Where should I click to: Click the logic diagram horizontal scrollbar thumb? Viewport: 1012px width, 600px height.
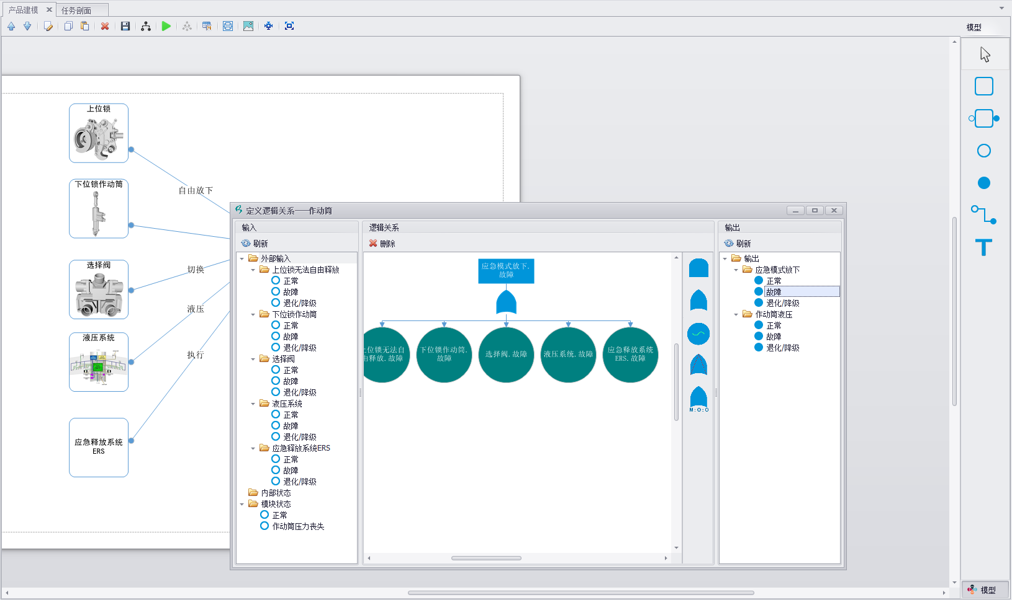pyautogui.click(x=486, y=558)
